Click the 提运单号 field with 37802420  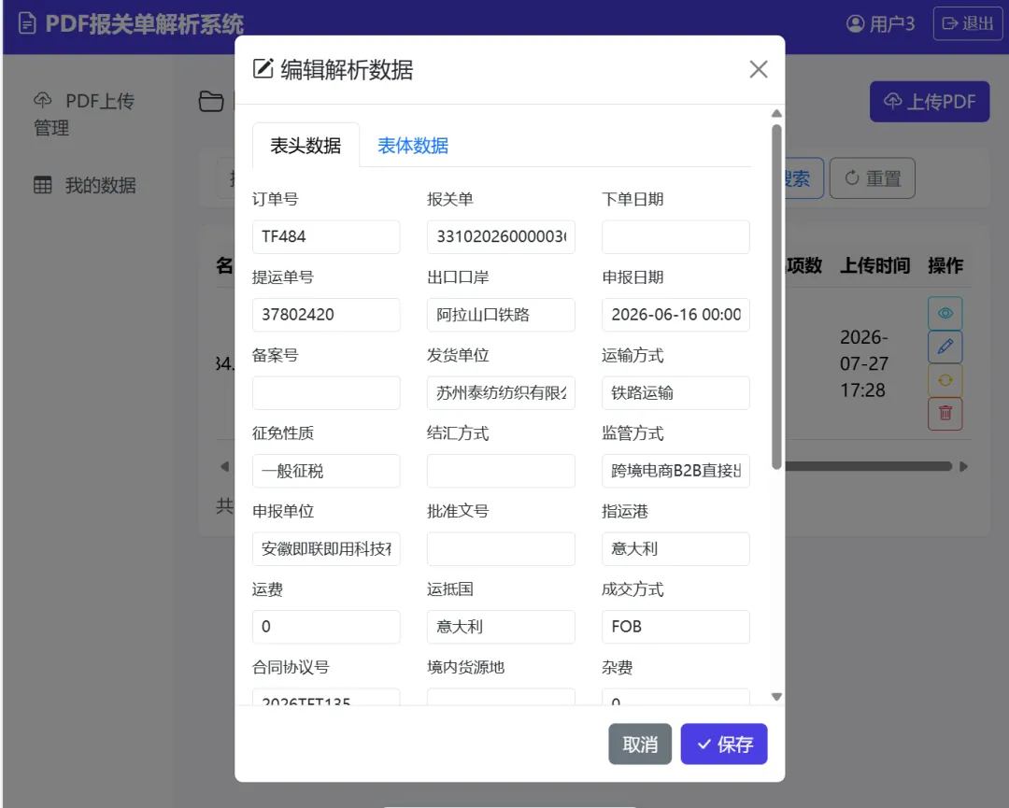(x=326, y=315)
